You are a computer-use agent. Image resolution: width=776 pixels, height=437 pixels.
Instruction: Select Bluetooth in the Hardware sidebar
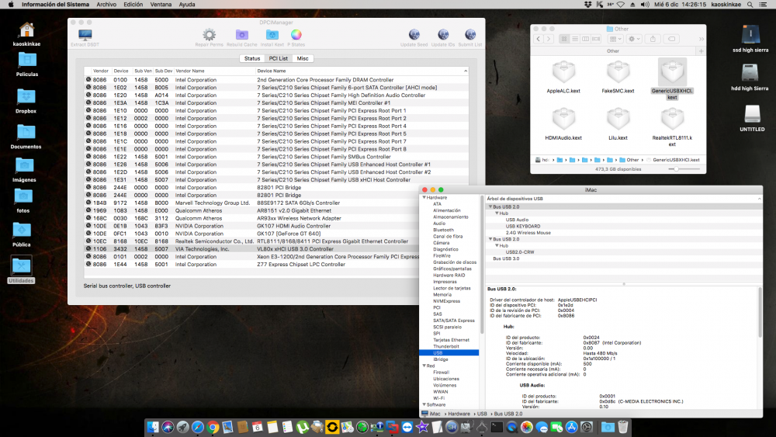pos(443,230)
